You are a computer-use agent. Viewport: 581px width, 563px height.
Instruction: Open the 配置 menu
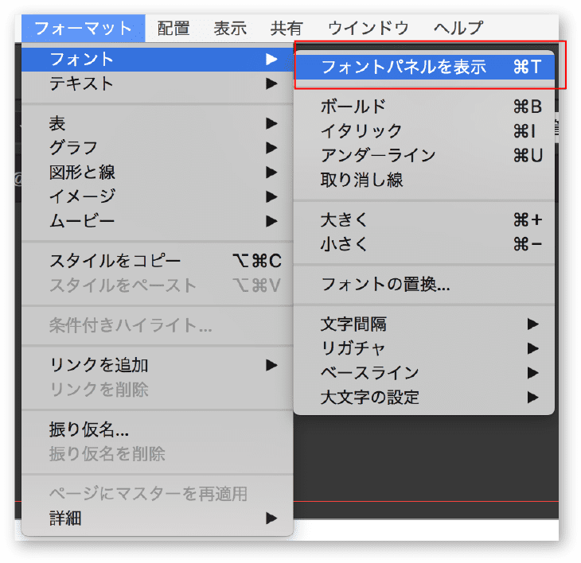coord(173,28)
